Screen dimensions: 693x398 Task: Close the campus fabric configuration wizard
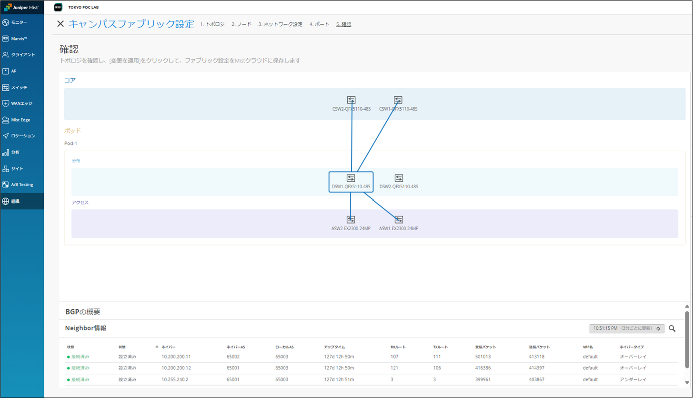click(x=60, y=24)
